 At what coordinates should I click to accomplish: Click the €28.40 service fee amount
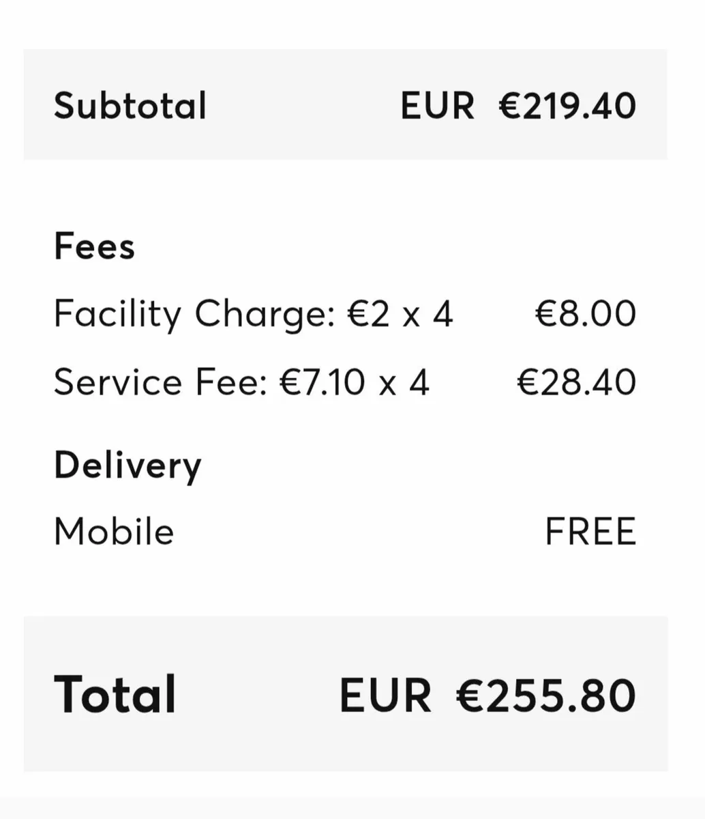click(x=576, y=382)
